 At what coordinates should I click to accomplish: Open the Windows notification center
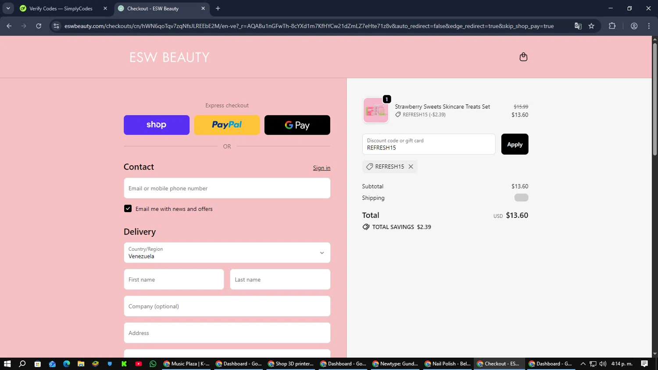pos(644,364)
